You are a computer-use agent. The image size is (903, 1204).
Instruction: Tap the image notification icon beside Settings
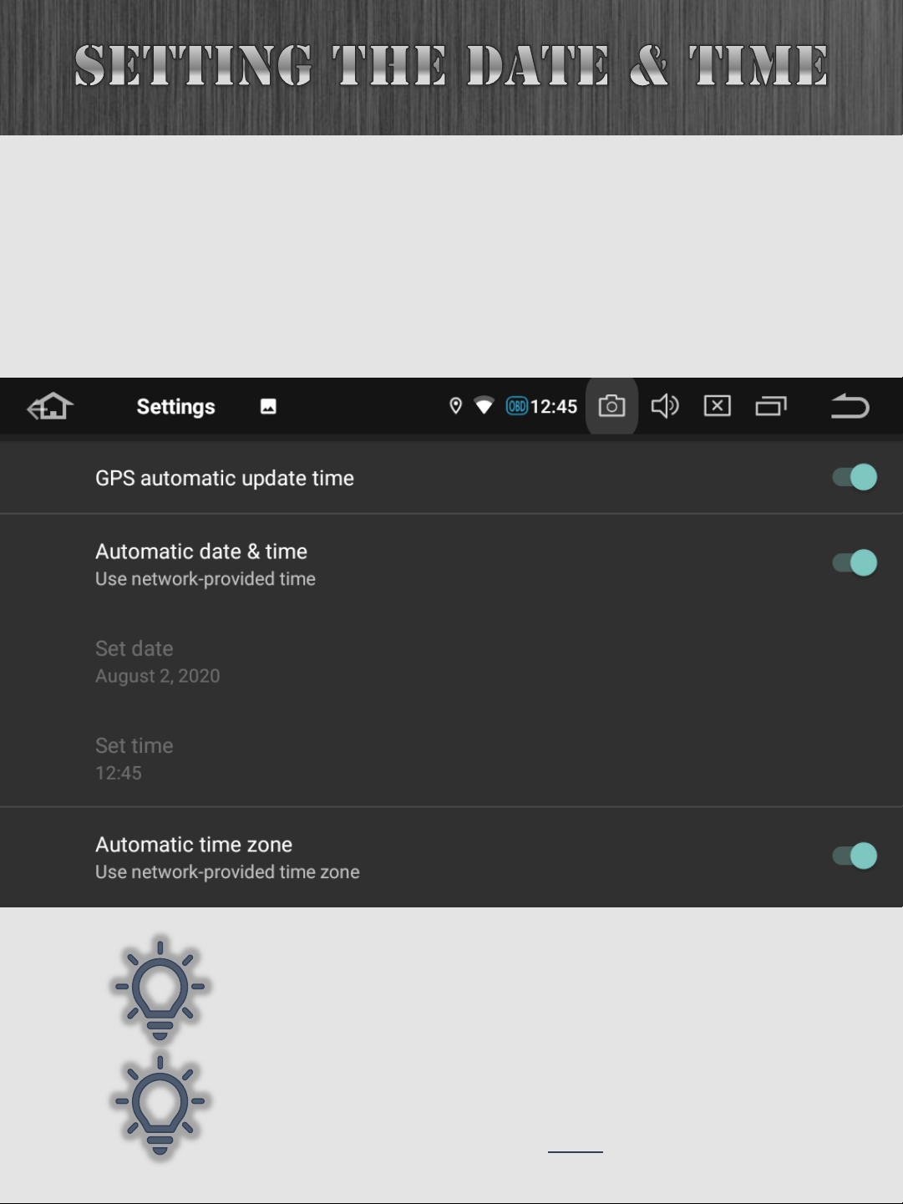[x=268, y=406]
